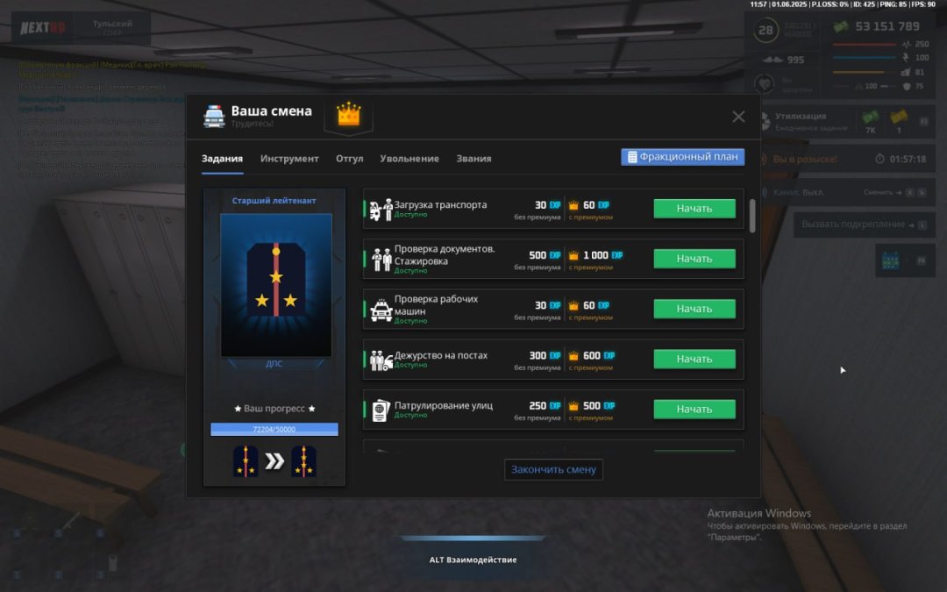Click the task list vertical scrollbar
Viewport: 947px width, 592px height.
751,216
